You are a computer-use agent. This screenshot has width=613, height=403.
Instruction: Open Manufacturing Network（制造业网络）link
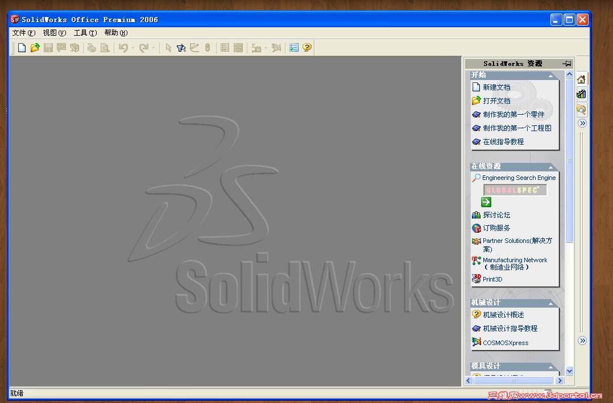515,264
